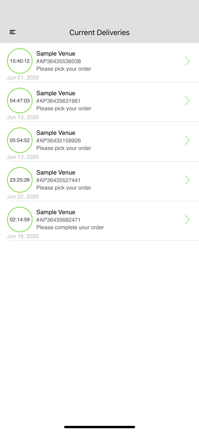199x432 pixels.
Task: Open chevron for order #AP36435631961
Action: tap(187, 101)
